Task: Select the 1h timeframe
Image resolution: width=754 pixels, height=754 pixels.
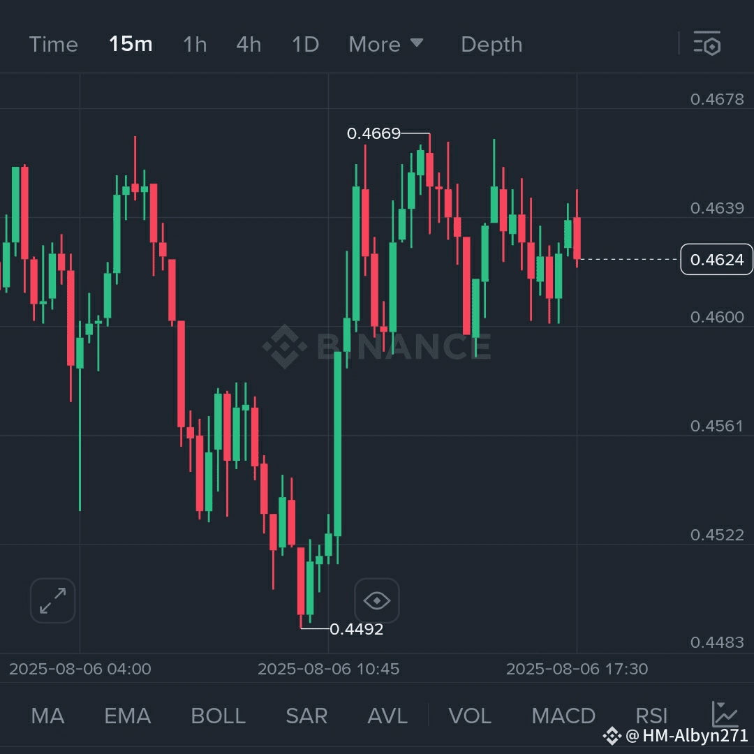Action: tap(195, 44)
